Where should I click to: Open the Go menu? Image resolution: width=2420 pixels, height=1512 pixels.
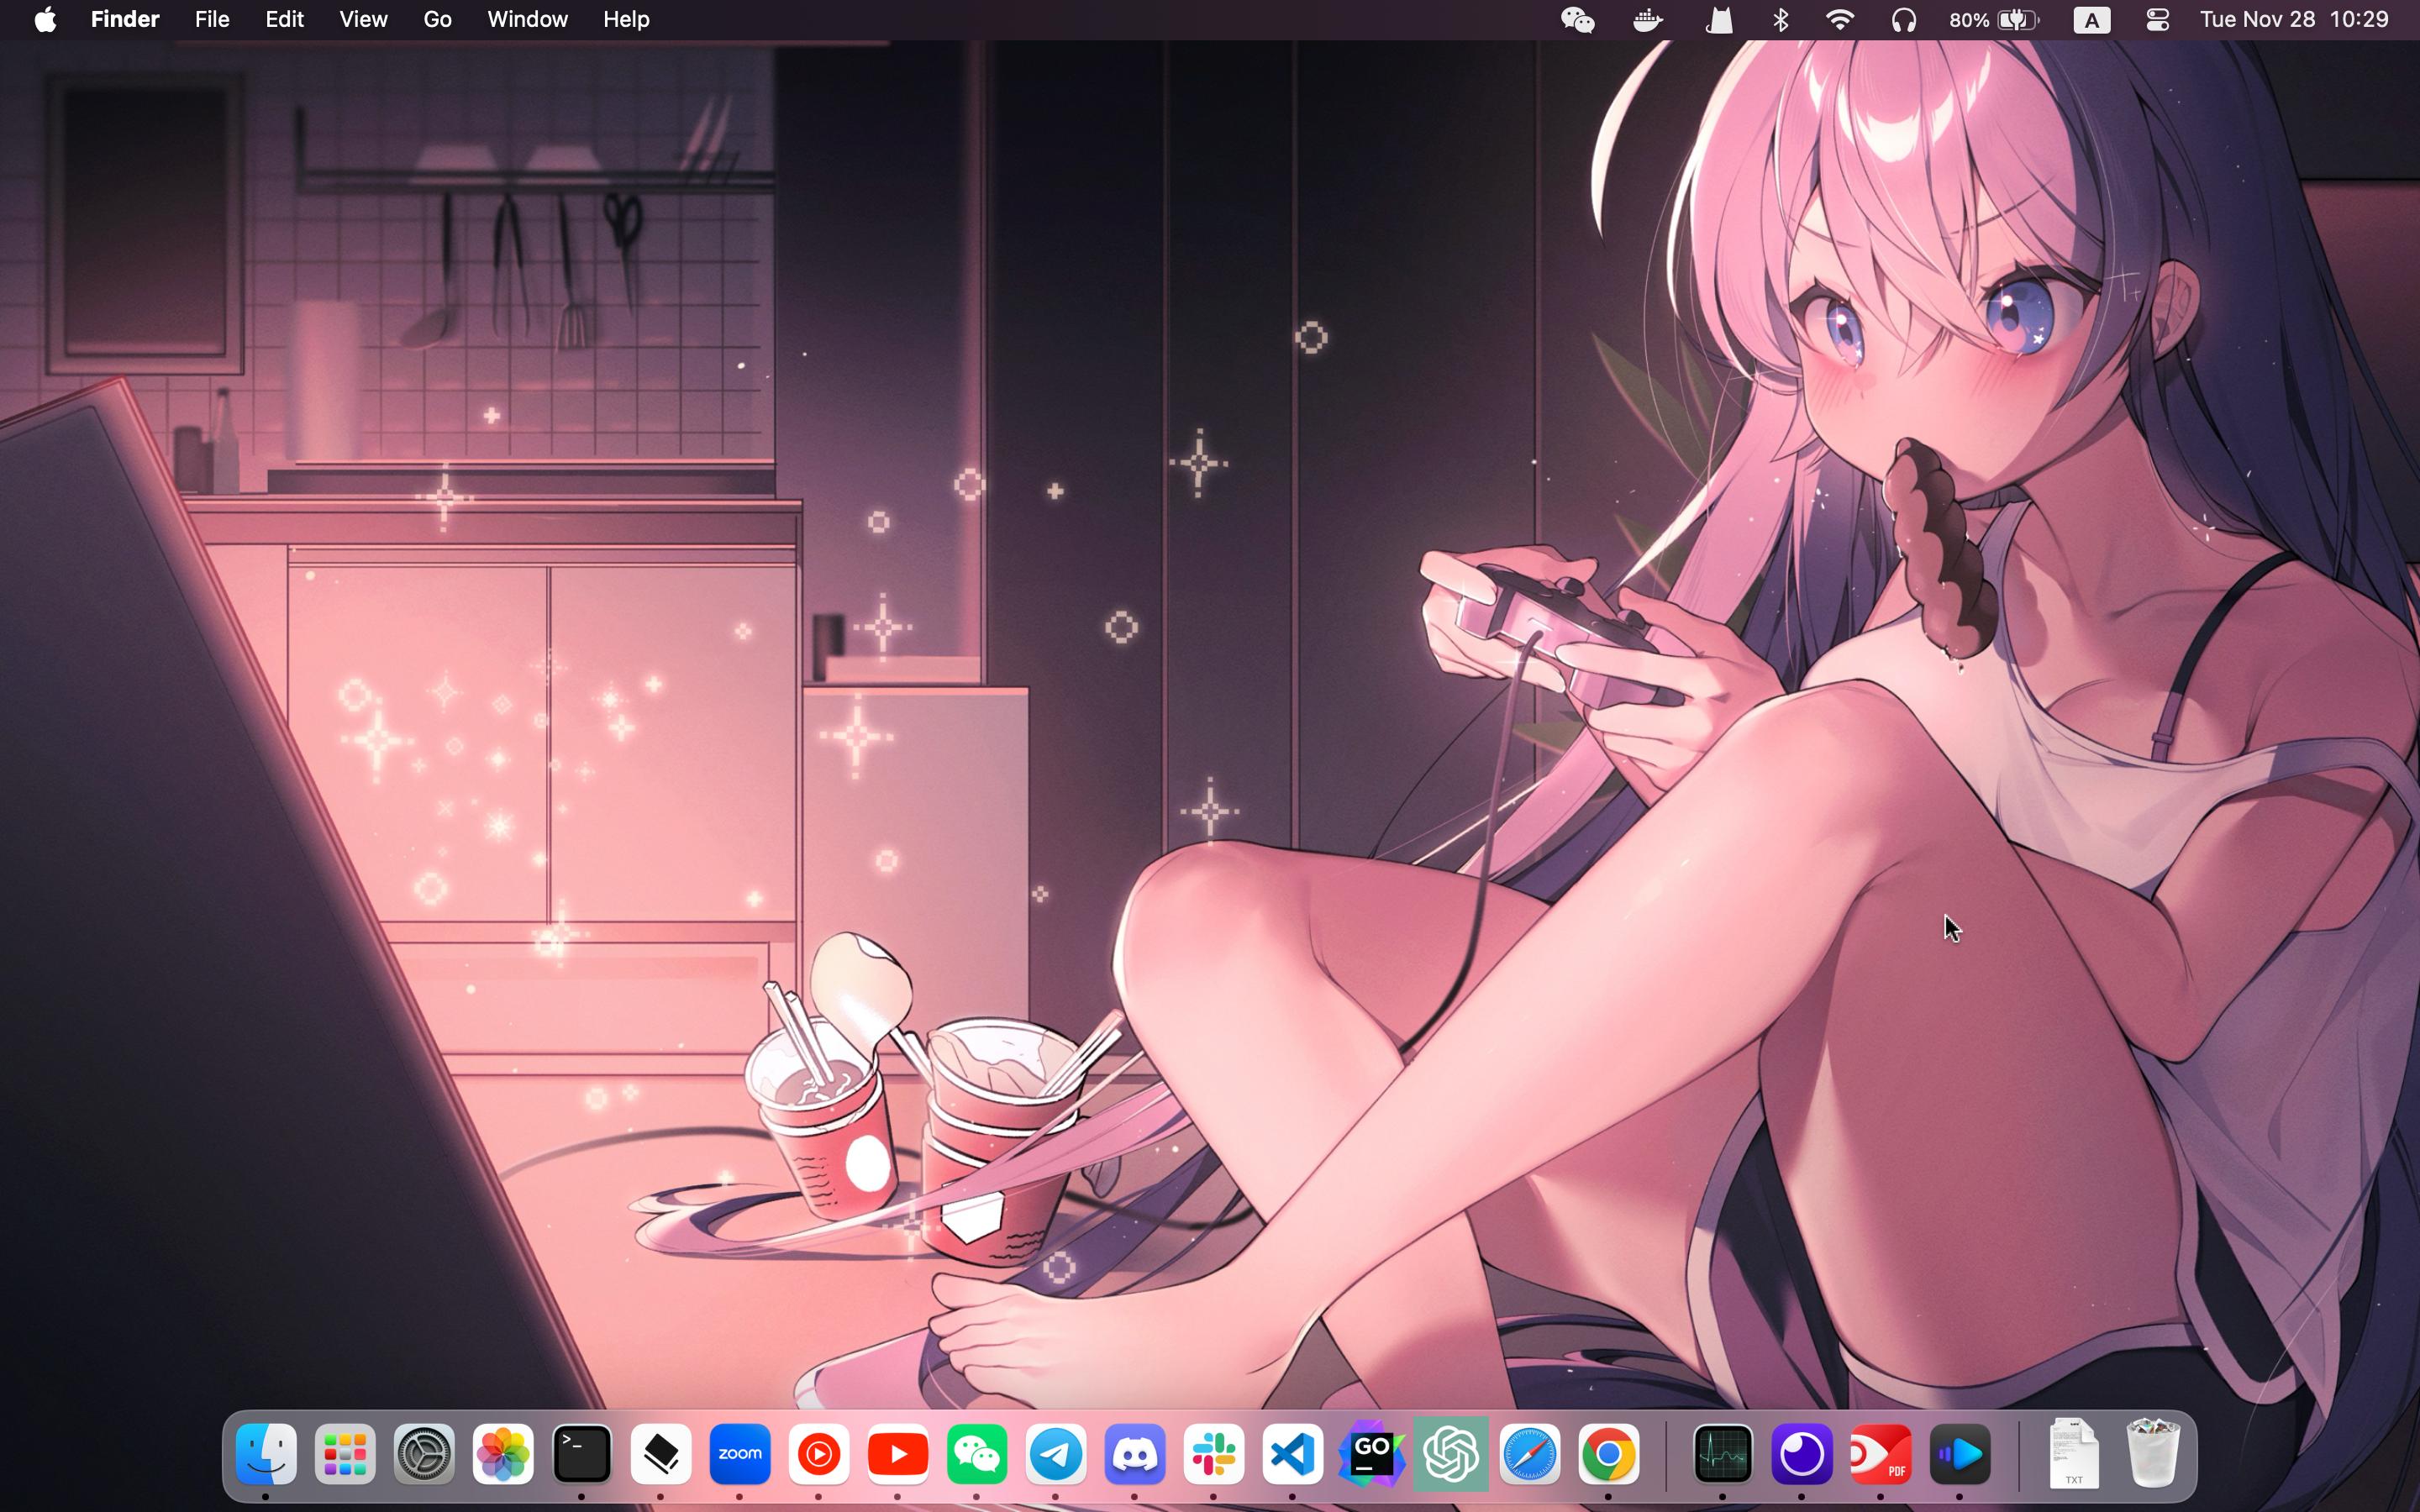[437, 20]
